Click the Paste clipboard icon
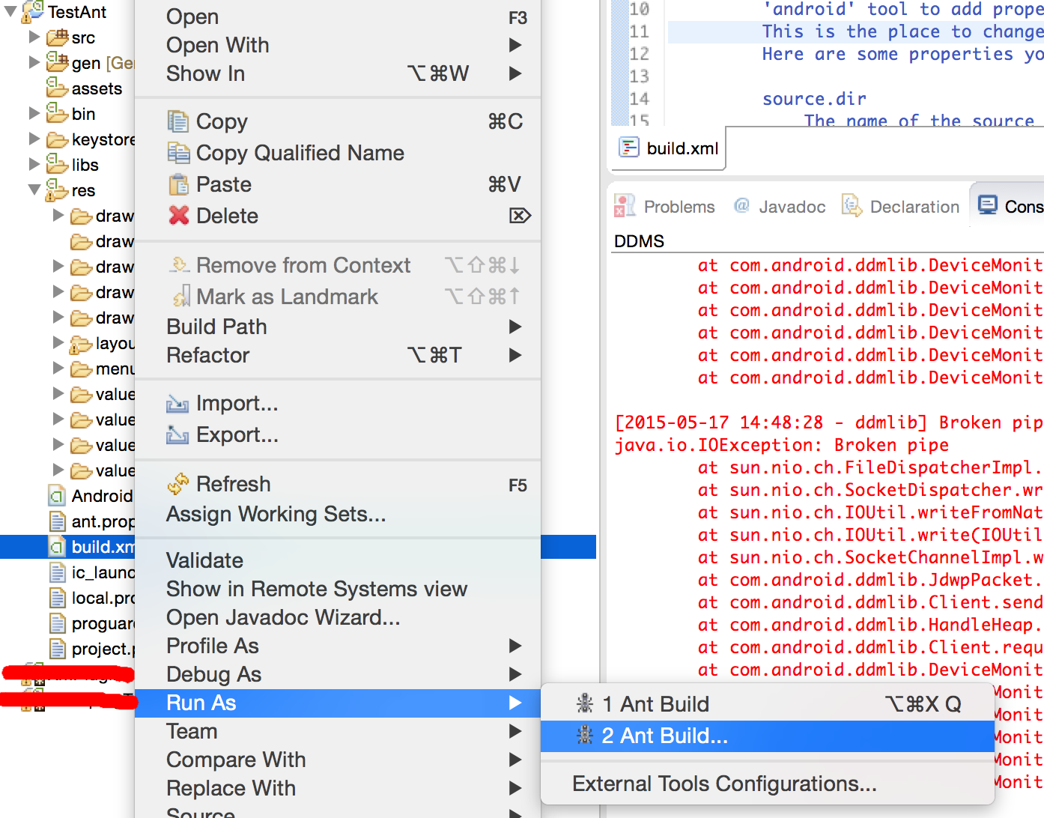The image size is (1044, 818). tap(178, 184)
